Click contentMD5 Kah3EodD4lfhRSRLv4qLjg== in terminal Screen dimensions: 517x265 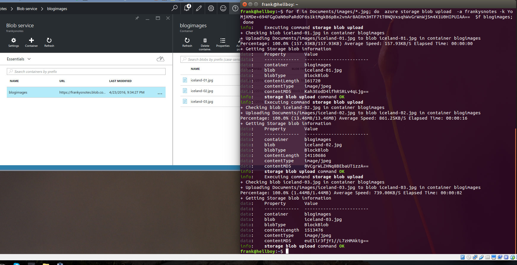coord(336,91)
